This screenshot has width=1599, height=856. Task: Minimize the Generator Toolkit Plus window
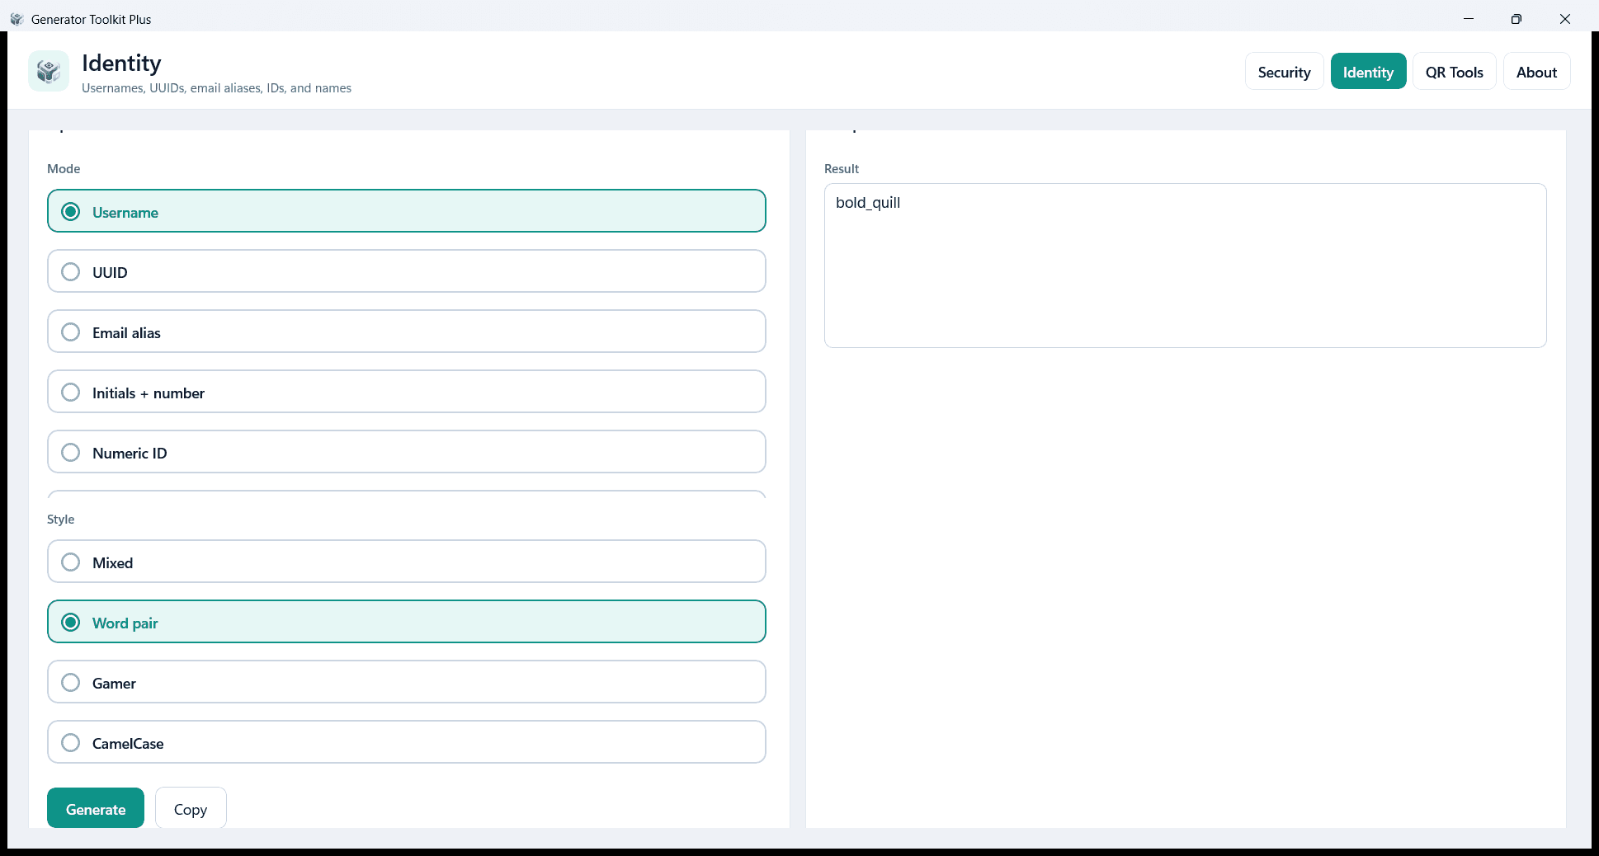click(1469, 19)
